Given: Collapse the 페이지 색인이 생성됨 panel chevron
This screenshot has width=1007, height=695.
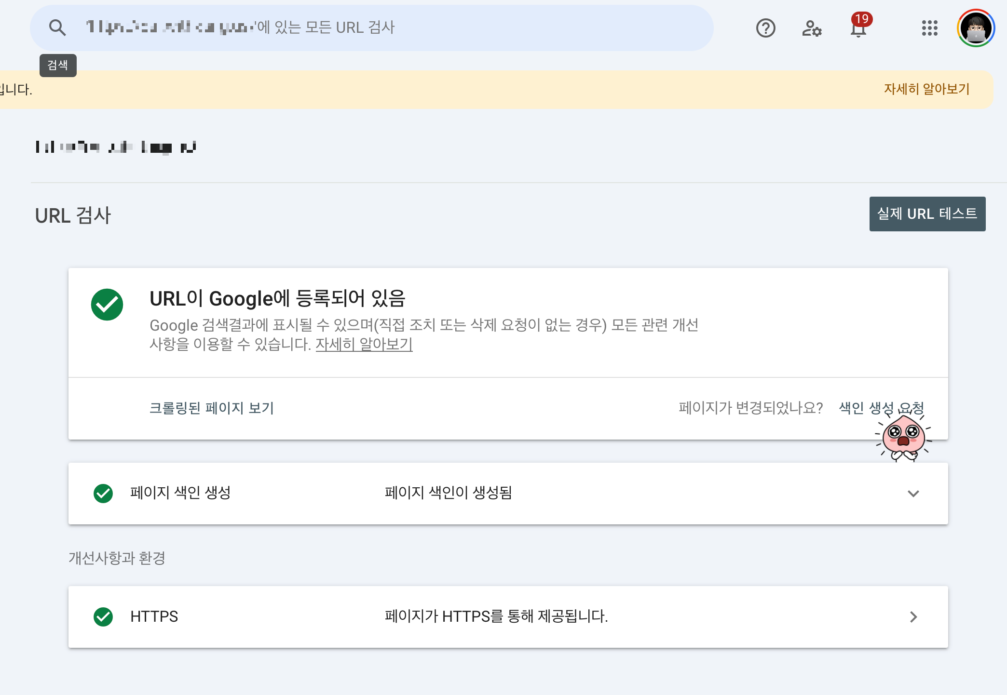Looking at the screenshot, I should pos(913,493).
